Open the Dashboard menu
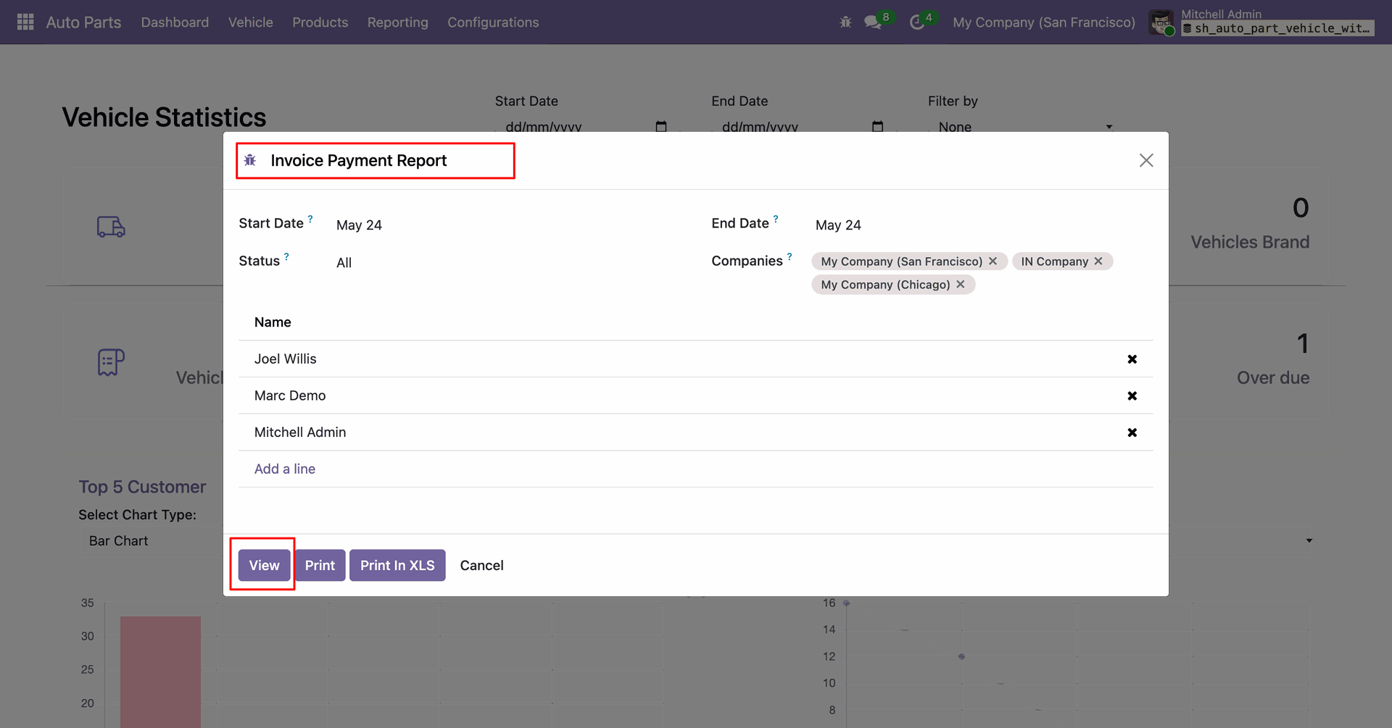 175,22
